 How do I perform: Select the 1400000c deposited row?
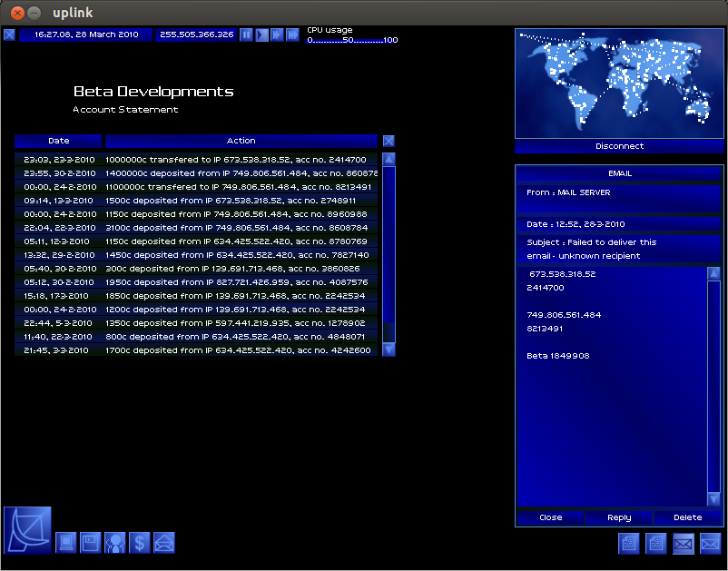[196, 173]
